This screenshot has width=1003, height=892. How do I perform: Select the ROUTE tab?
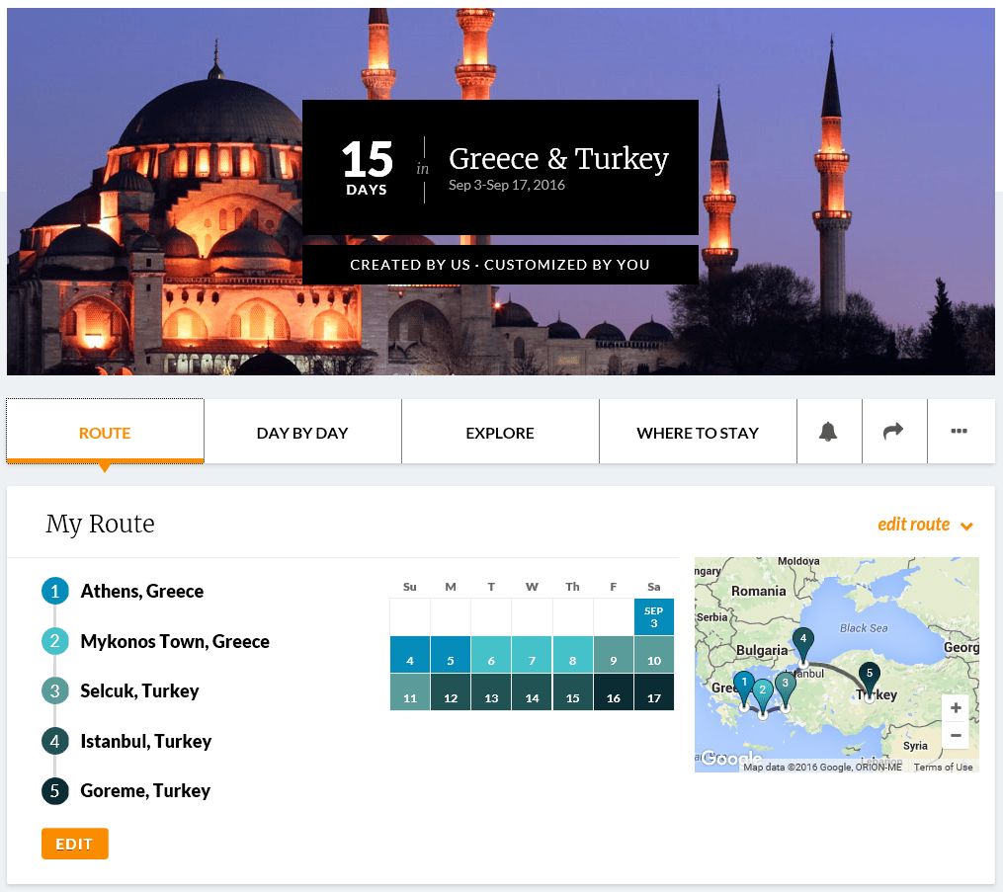click(x=105, y=432)
